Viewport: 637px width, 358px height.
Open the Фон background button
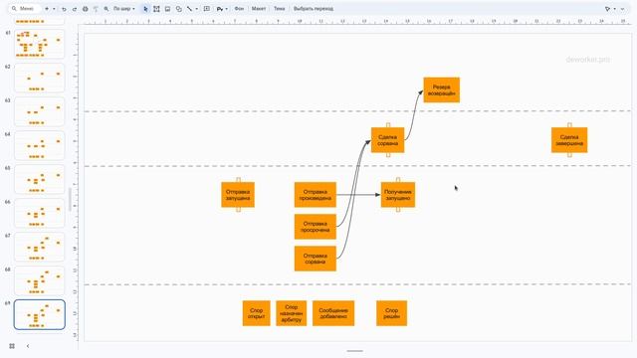[239, 9]
